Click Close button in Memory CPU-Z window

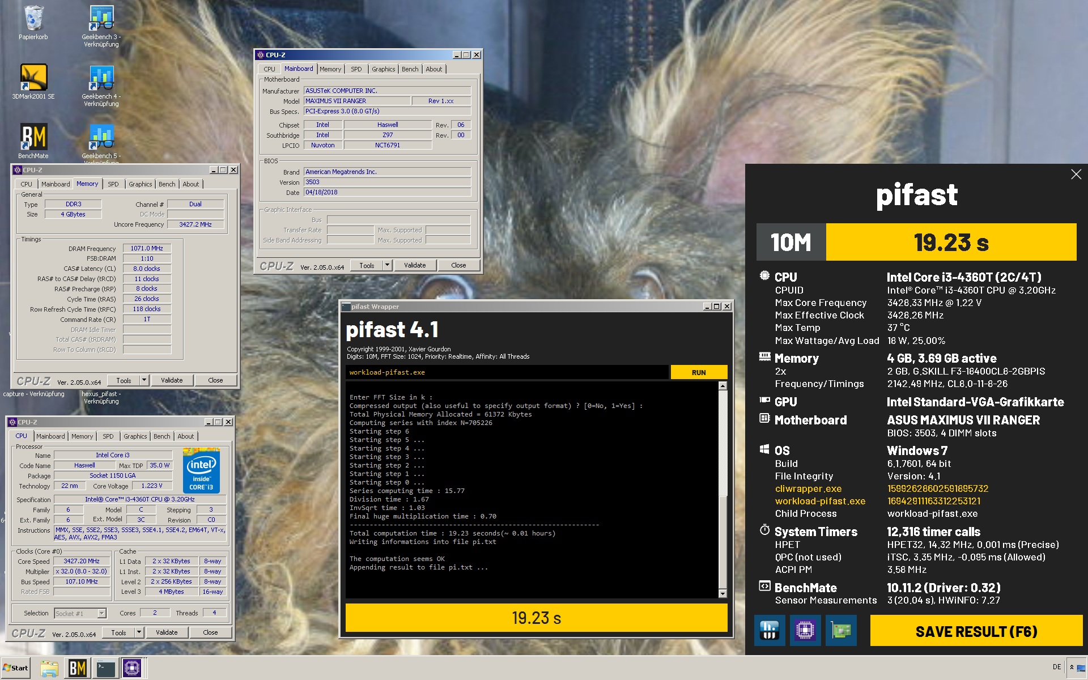215,380
